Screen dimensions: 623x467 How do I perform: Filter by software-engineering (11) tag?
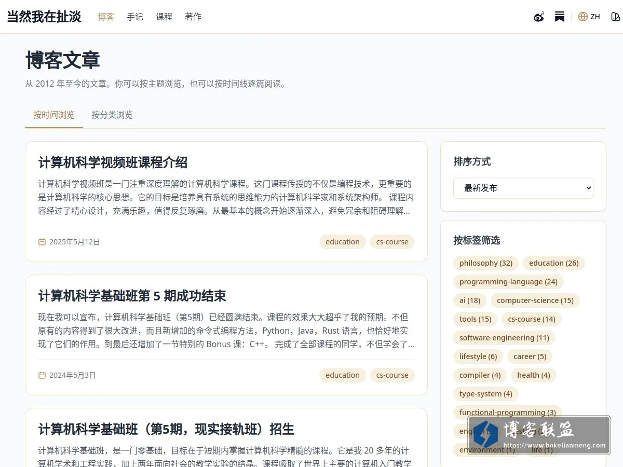(x=504, y=338)
